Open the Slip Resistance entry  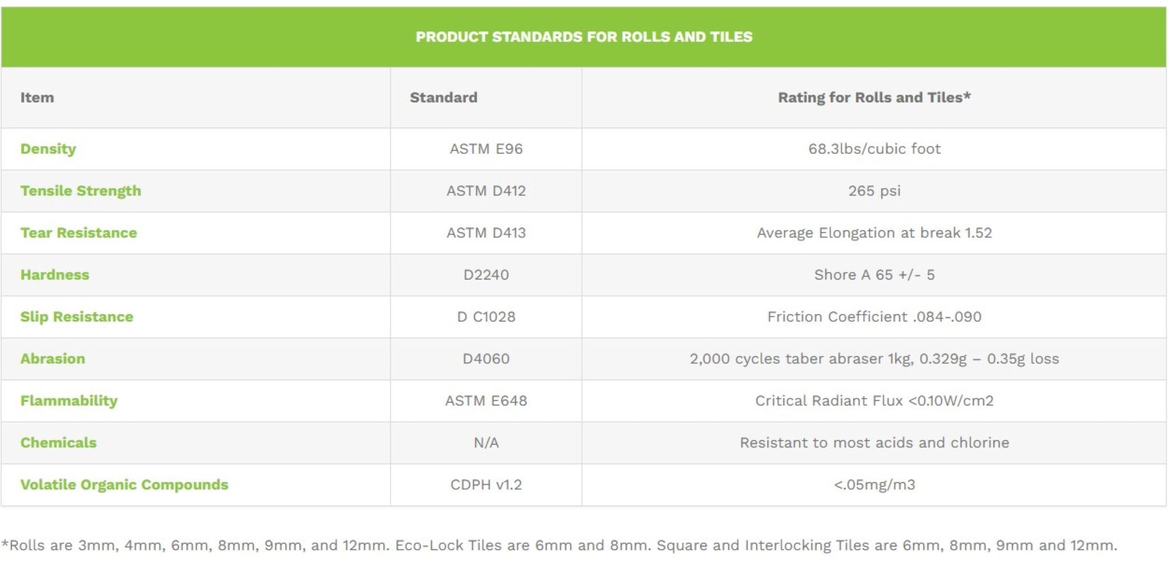(76, 317)
